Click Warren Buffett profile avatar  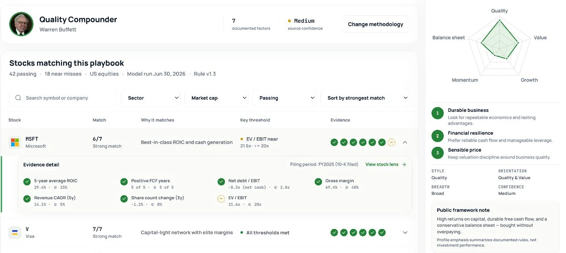(x=21, y=24)
